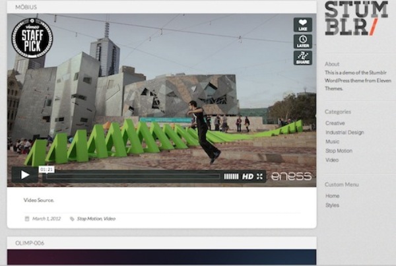396x266 pixels.
Task: Toggle HD video quality
Action: 247,176
